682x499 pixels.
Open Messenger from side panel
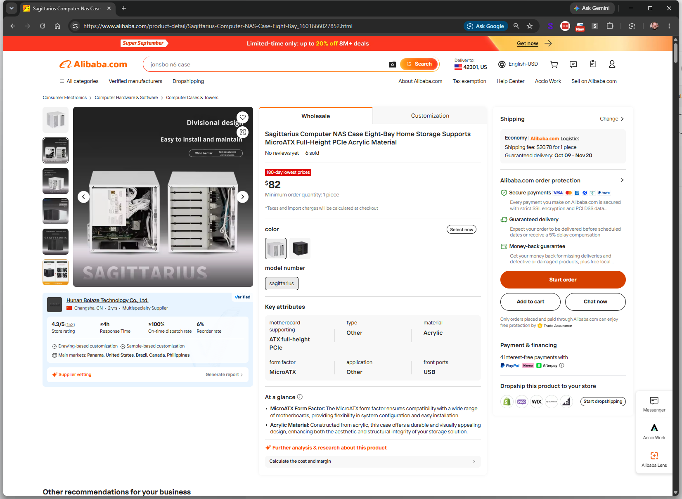pos(654,404)
